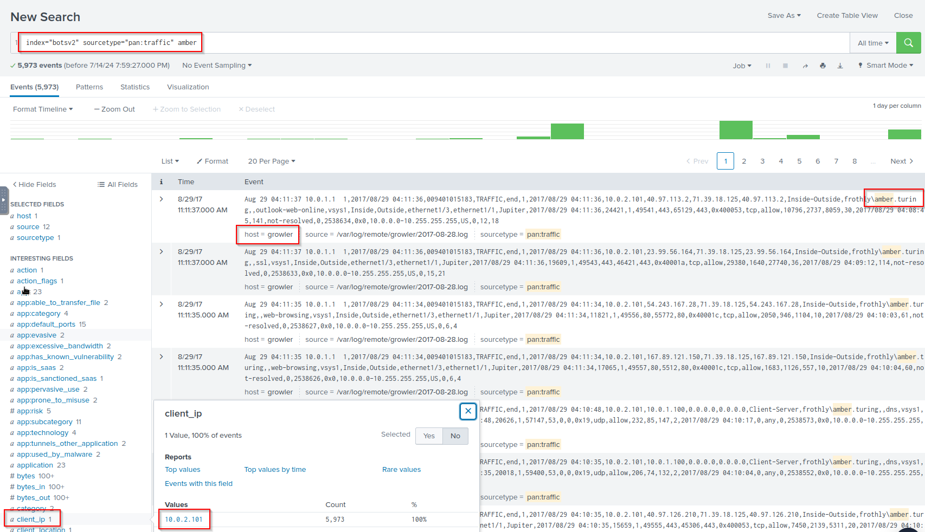
Task: Go to the Next results page
Action: tap(902, 161)
